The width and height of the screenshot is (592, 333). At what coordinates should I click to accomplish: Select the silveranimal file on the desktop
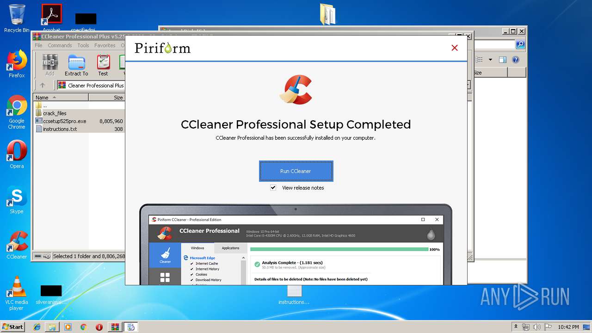[51, 295]
